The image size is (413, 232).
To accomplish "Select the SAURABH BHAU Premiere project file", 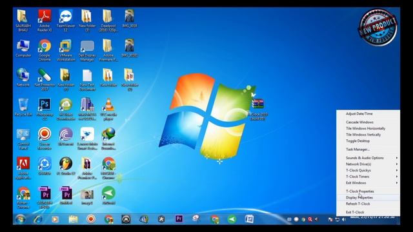I will pos(45,198).
